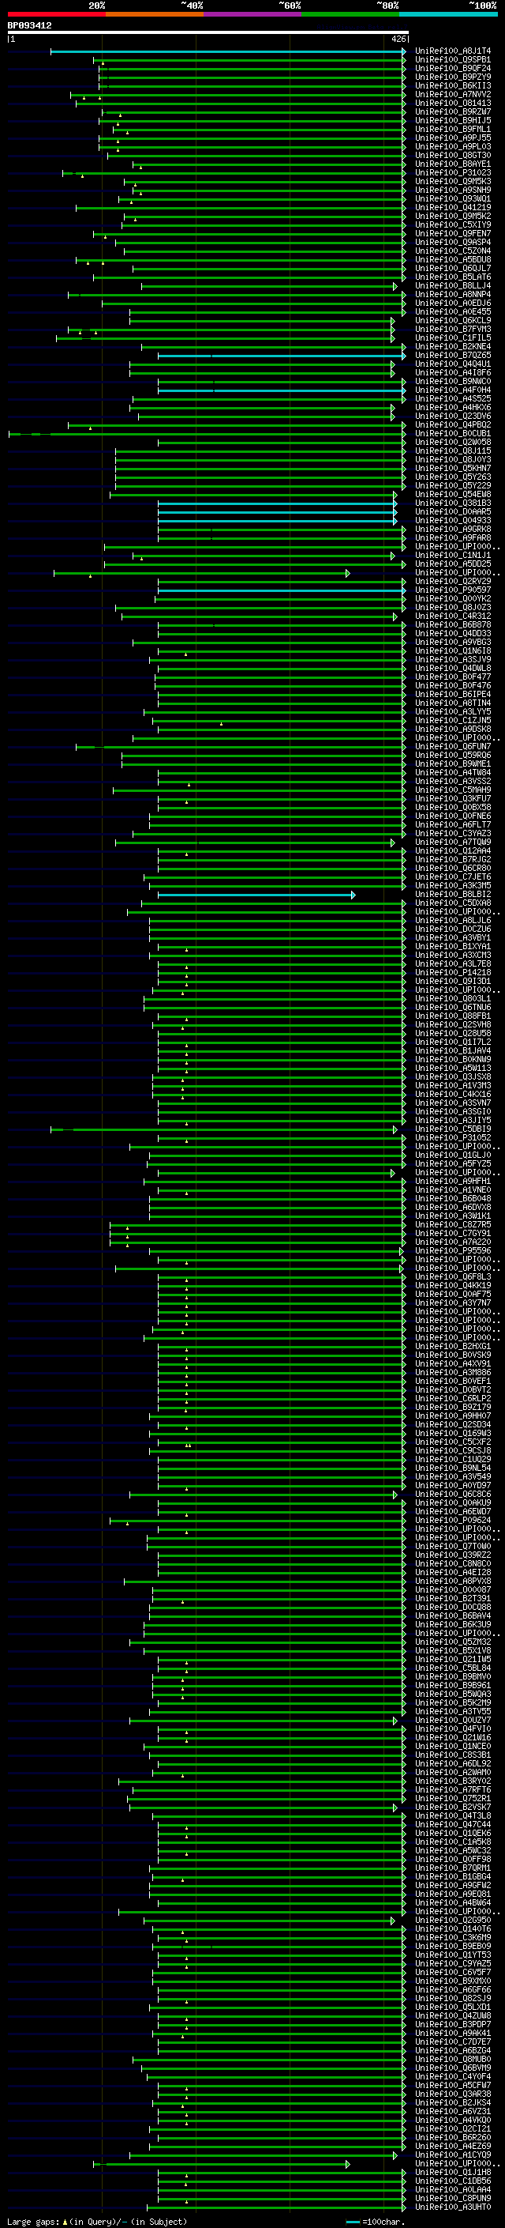Select hit label UniRef100_Q4Q4U1
The height and width of the screenshot is (2228, 505).
(452, 364)
